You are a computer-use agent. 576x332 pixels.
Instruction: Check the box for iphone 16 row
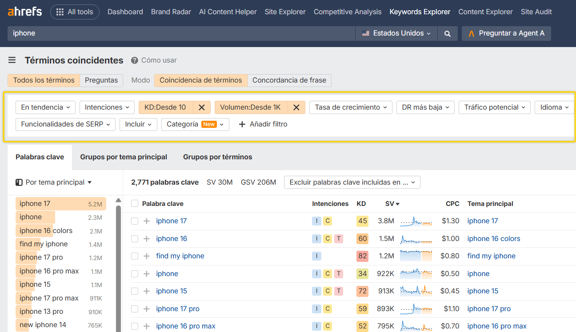(135, 239)
